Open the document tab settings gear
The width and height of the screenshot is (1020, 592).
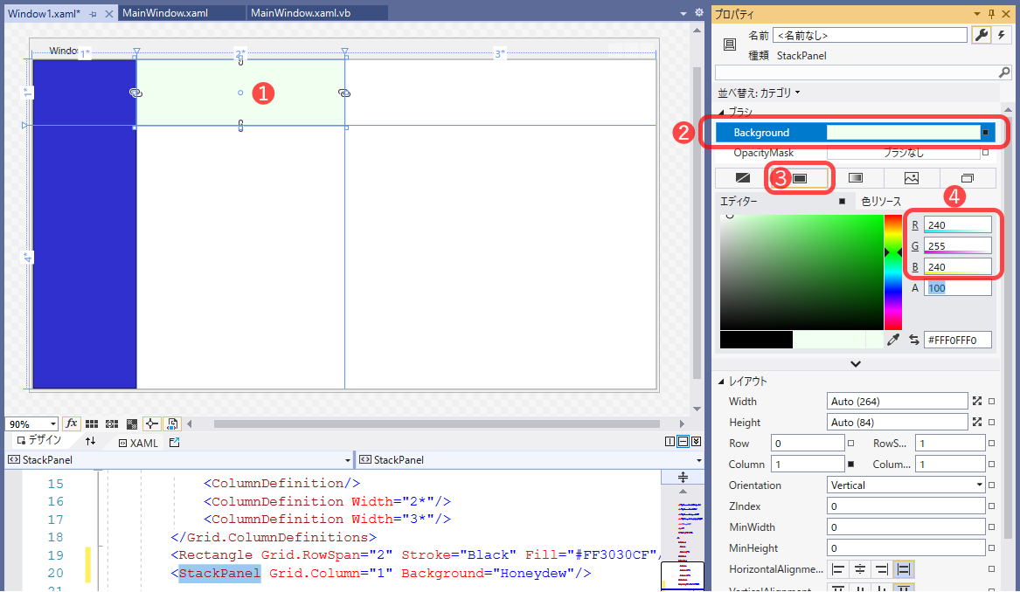[x=698, y=12]
